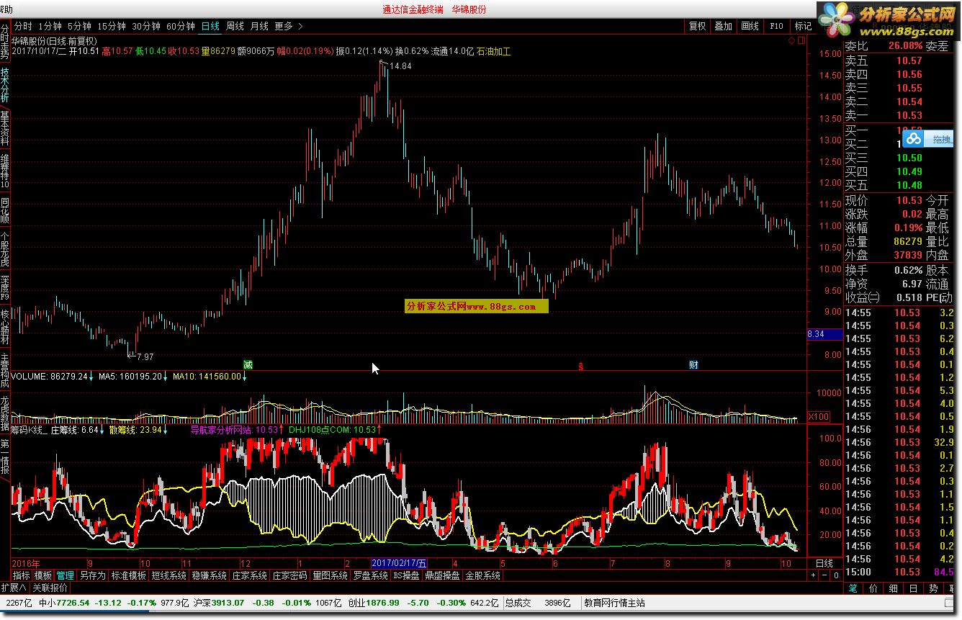
Task: Select the 稳赚系统 template
Action: click(210, 576)
